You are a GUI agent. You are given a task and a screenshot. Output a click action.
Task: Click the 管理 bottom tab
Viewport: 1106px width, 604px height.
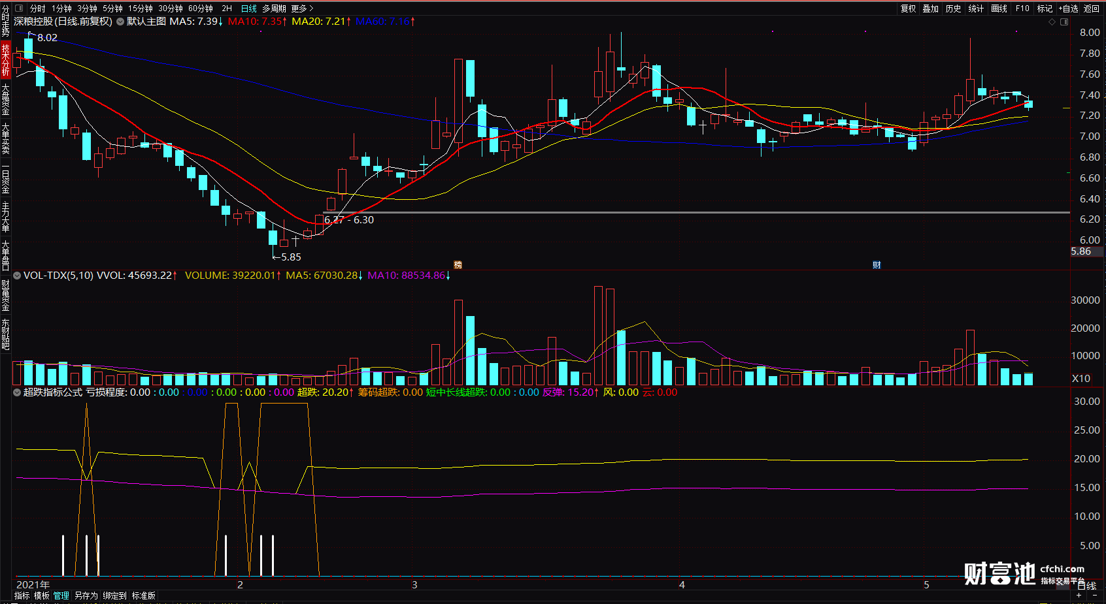coord(61,596)
